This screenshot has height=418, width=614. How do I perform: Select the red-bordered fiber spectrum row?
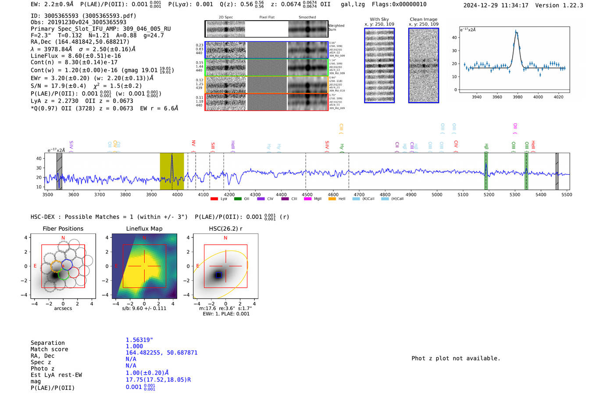[x=267, y=102]
